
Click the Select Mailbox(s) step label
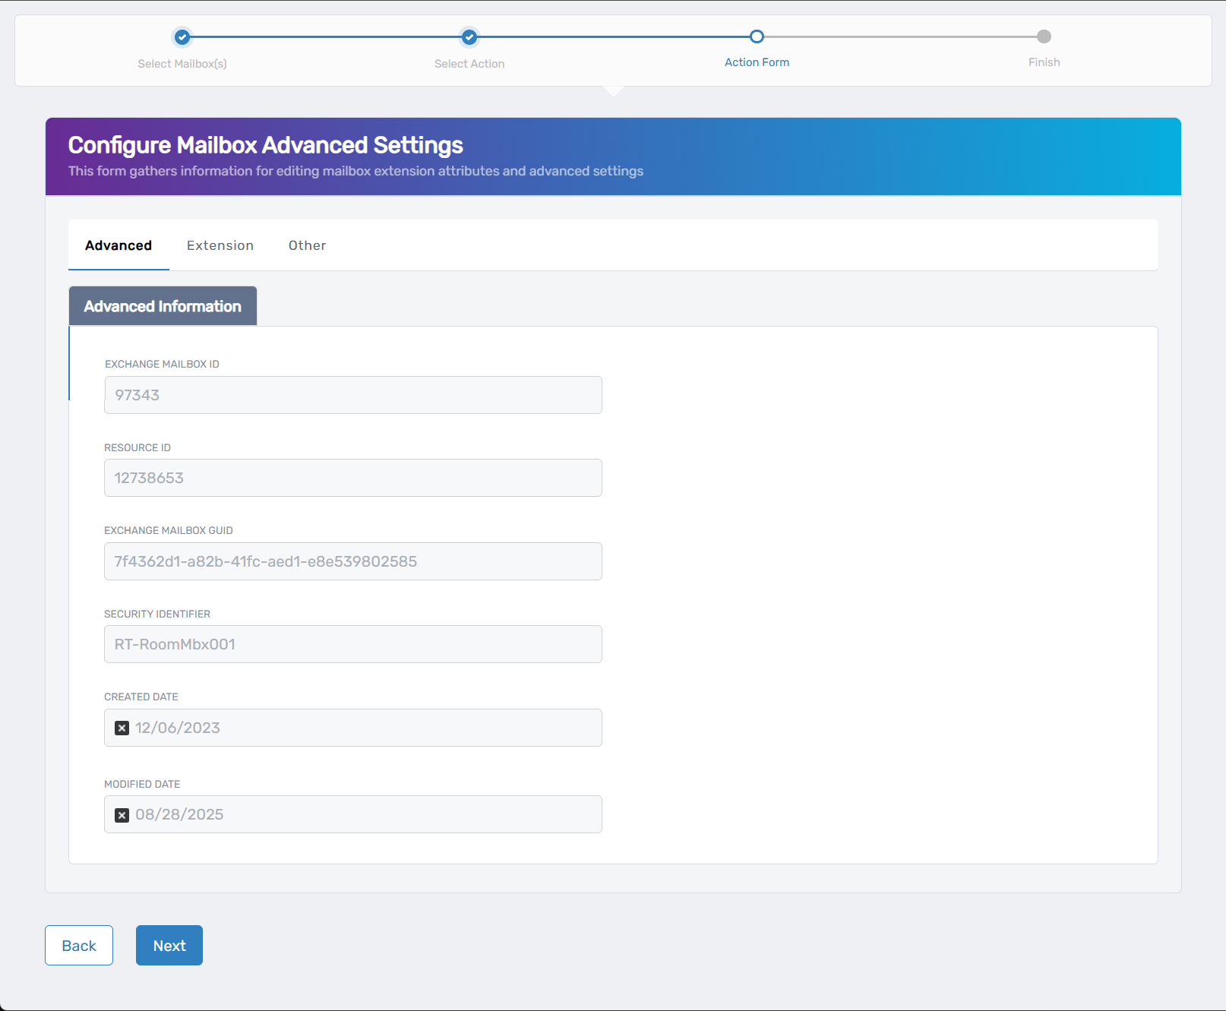click(182, 63)
